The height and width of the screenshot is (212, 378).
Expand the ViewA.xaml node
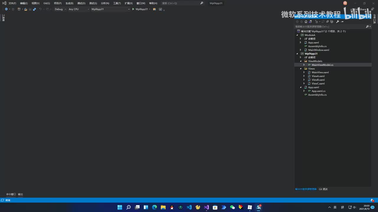click(304, 76)
